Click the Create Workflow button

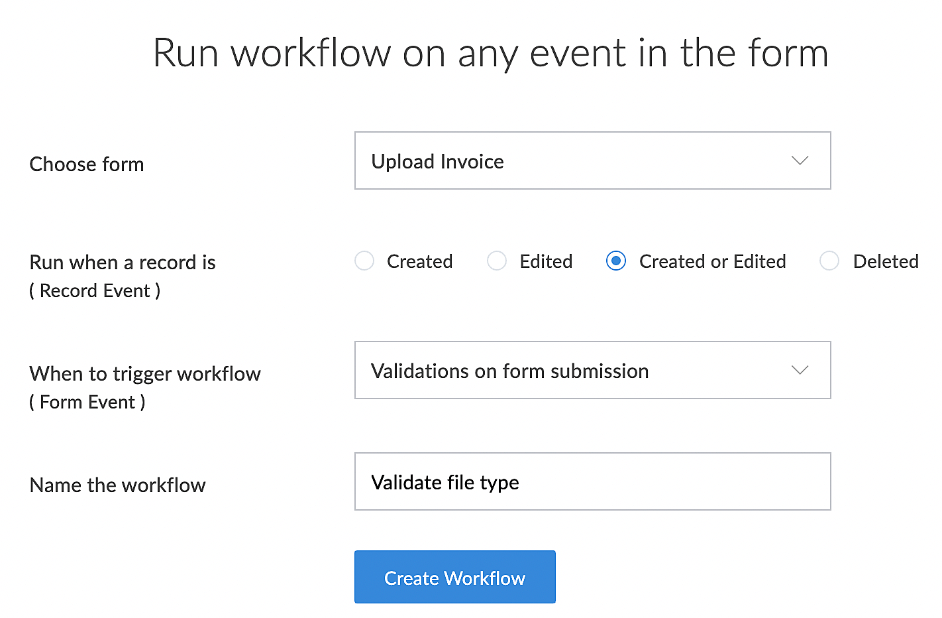click(454, 577)
